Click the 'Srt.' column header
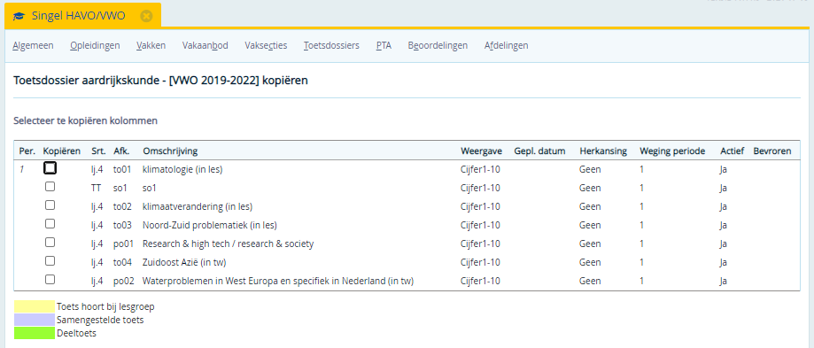The height and width of the screenshot is (348, 814). (x=98, y=151)
